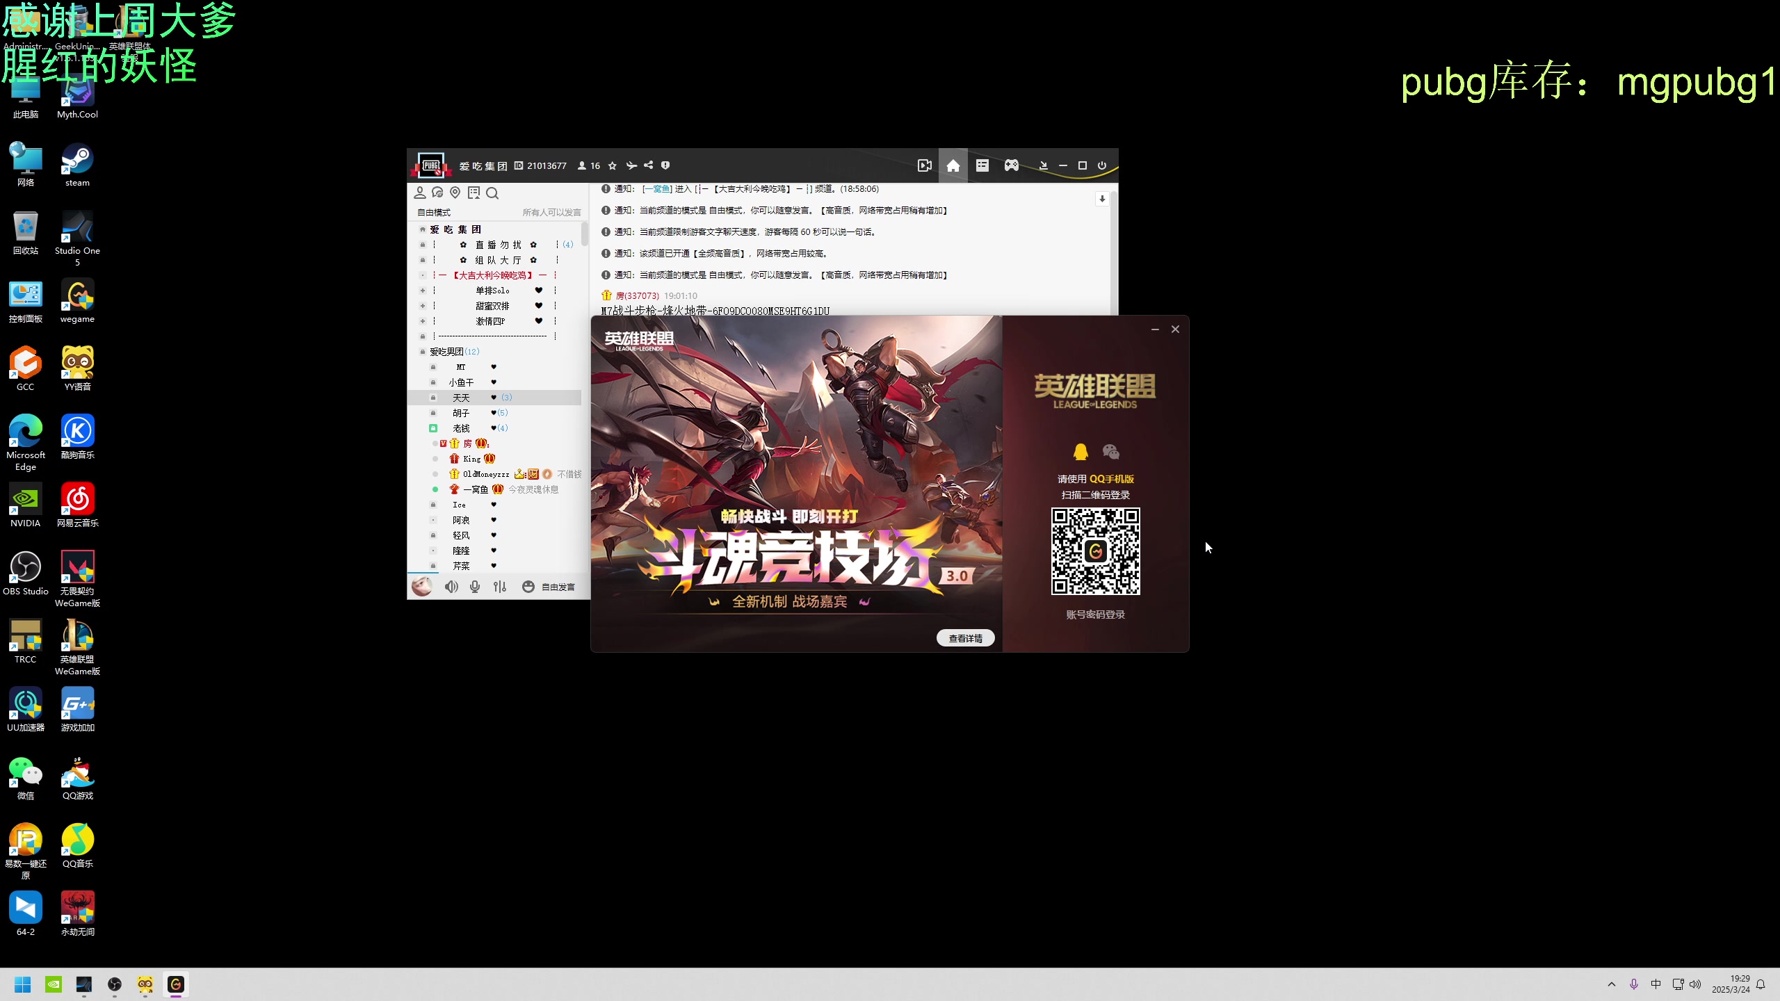Open the user profile icon in YY sidebar
This screenshot has width=1780, height=1001.
(420, 193)
